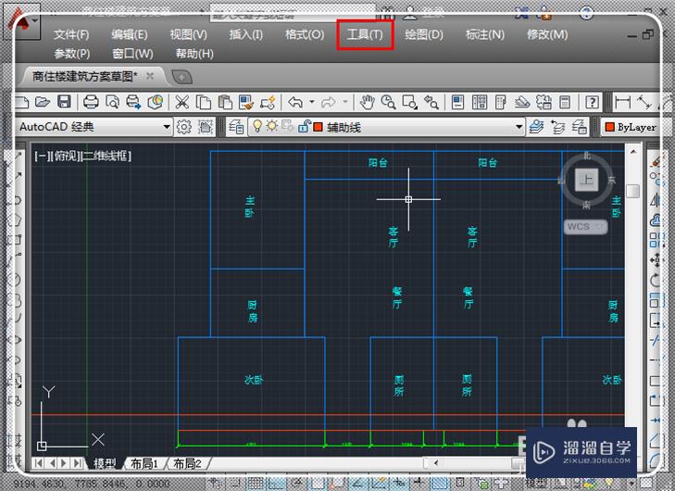This screenshot has height=491, width=675.
Task: Click the Copy to clipboard icon
Action: pos(204,102)
